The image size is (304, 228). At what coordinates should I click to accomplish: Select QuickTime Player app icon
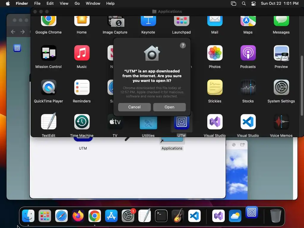pos(48,87)
